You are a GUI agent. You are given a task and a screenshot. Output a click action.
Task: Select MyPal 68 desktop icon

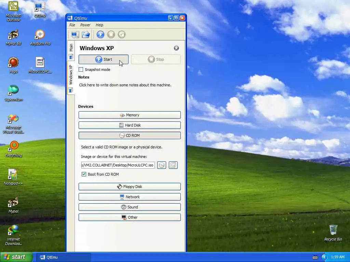(x=13, y=38)
